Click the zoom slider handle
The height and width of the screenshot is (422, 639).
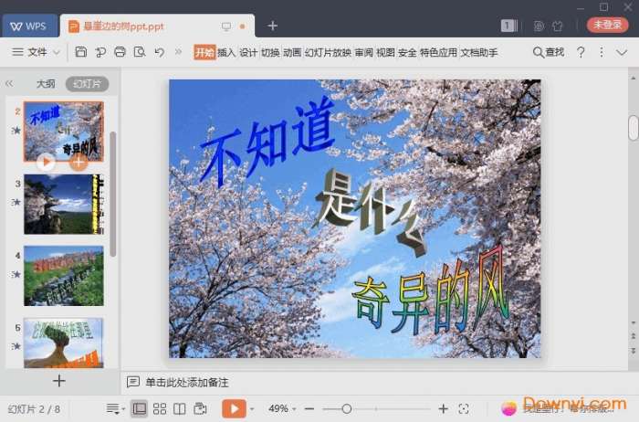pyautogui.click(x=346, y=408)
